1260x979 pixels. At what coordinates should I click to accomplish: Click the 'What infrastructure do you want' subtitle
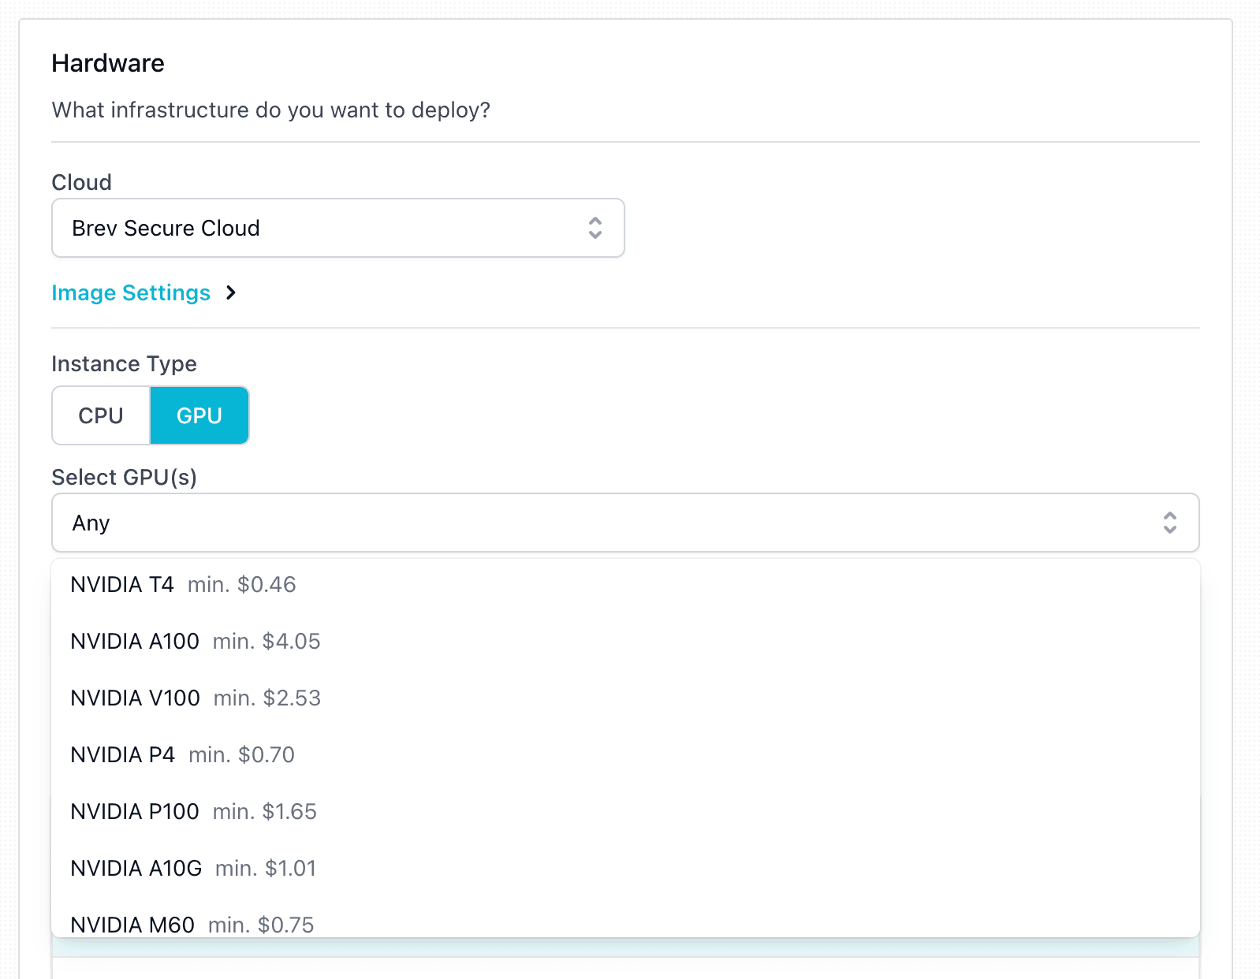click(x=270, y=110)
